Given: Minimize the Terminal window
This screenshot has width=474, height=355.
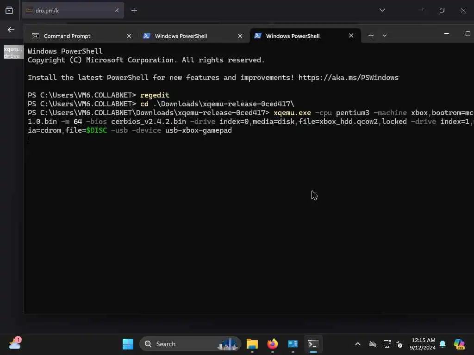Looking at the screenshot, I should pyautogui.click(x=447, y=33).
